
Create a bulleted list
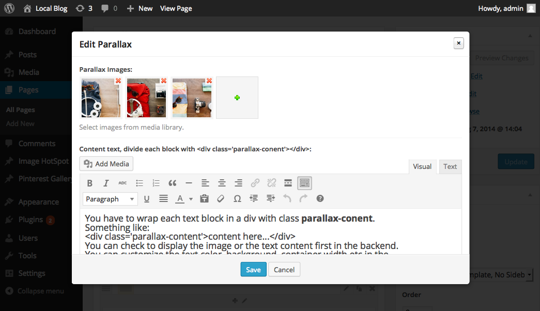[140, 183]
